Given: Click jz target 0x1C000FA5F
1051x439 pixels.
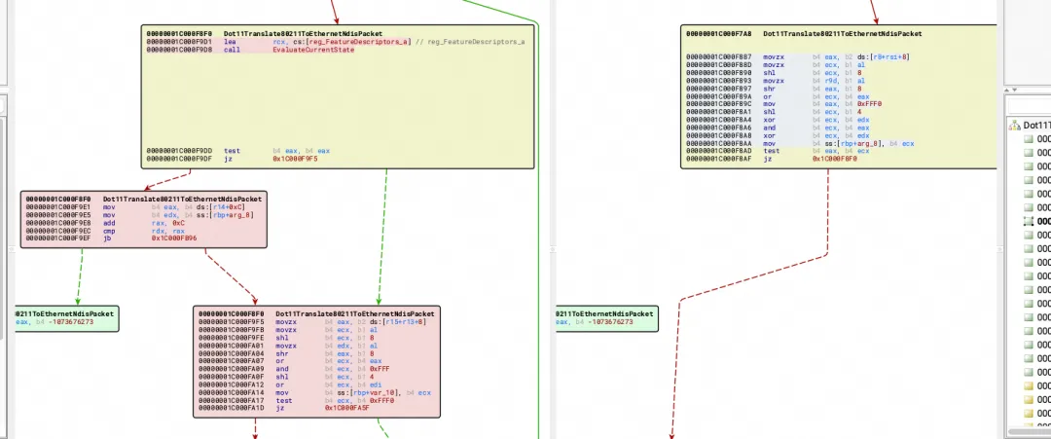Looking at the screenshot, I should coord(347,408).
